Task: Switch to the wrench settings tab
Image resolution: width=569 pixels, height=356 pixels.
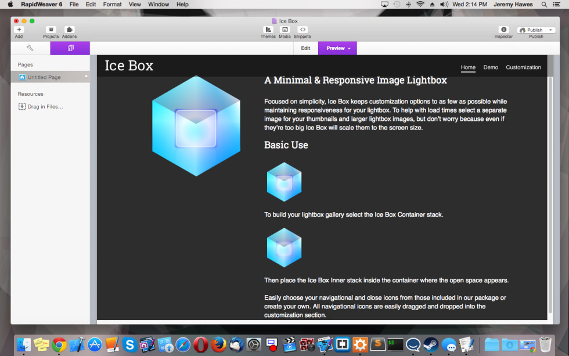Action: click(30, 48)
